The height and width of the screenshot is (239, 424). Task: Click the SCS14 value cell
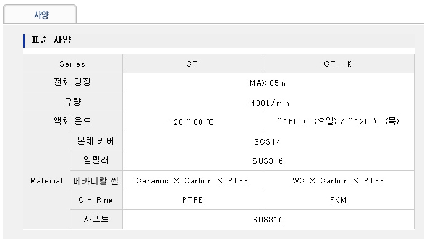coord(268,141)
